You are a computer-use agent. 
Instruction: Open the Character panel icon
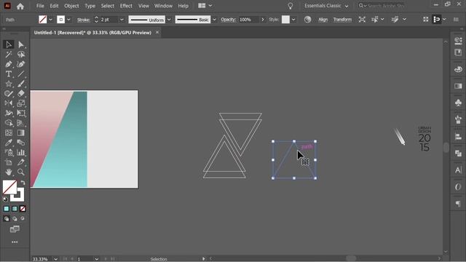tap(458, 170)
